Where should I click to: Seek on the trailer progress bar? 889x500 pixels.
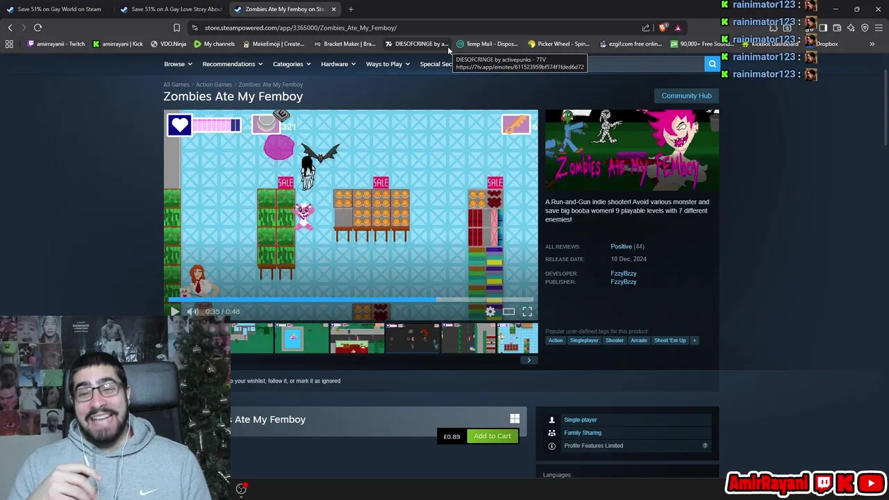351,299
